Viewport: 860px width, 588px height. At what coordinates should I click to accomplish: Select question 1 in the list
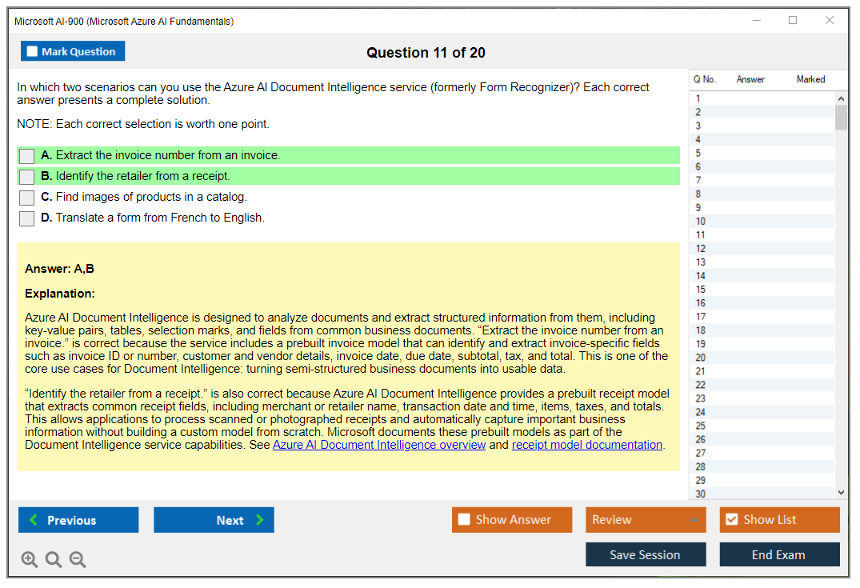(x=762, y=98)
